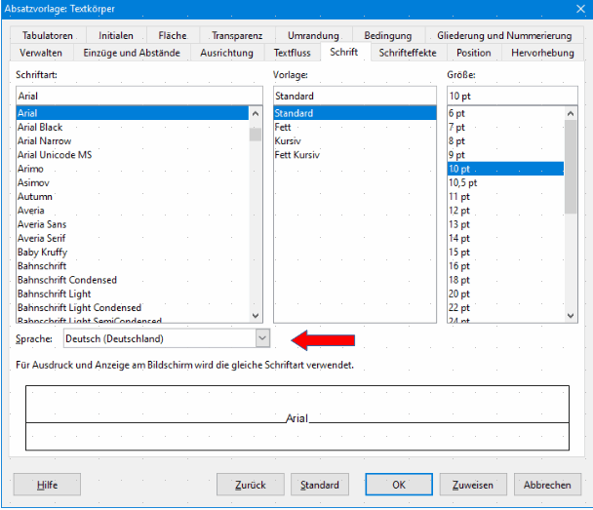593x510 pixels.
Task: Switch to the Initialen tab
Action: (116, 35)
